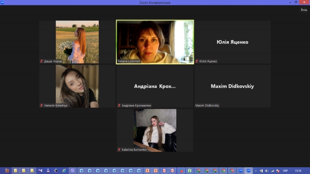
Task: Click the Вход button at the top right
Action: point(304,10)
